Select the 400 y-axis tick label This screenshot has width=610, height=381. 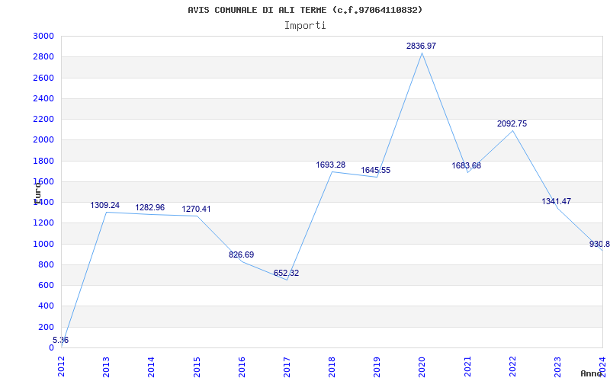pyautogui.click(x=46, y=306)
